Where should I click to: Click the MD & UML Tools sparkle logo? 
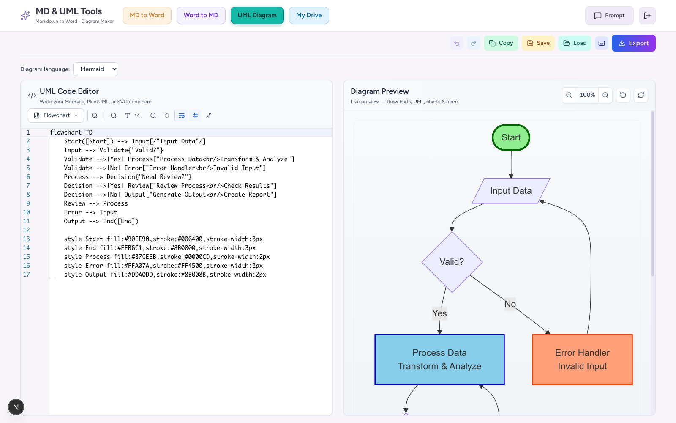(x=25, y=16)
